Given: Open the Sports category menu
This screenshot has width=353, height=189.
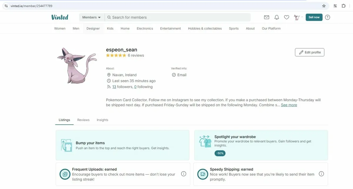Looking at the screenshot, I should tap(234, 29).
